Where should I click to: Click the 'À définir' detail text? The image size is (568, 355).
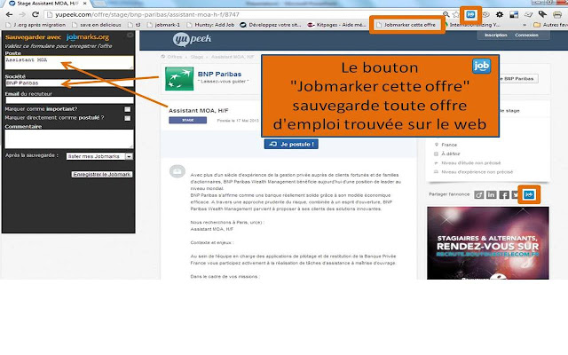[451, 154]
